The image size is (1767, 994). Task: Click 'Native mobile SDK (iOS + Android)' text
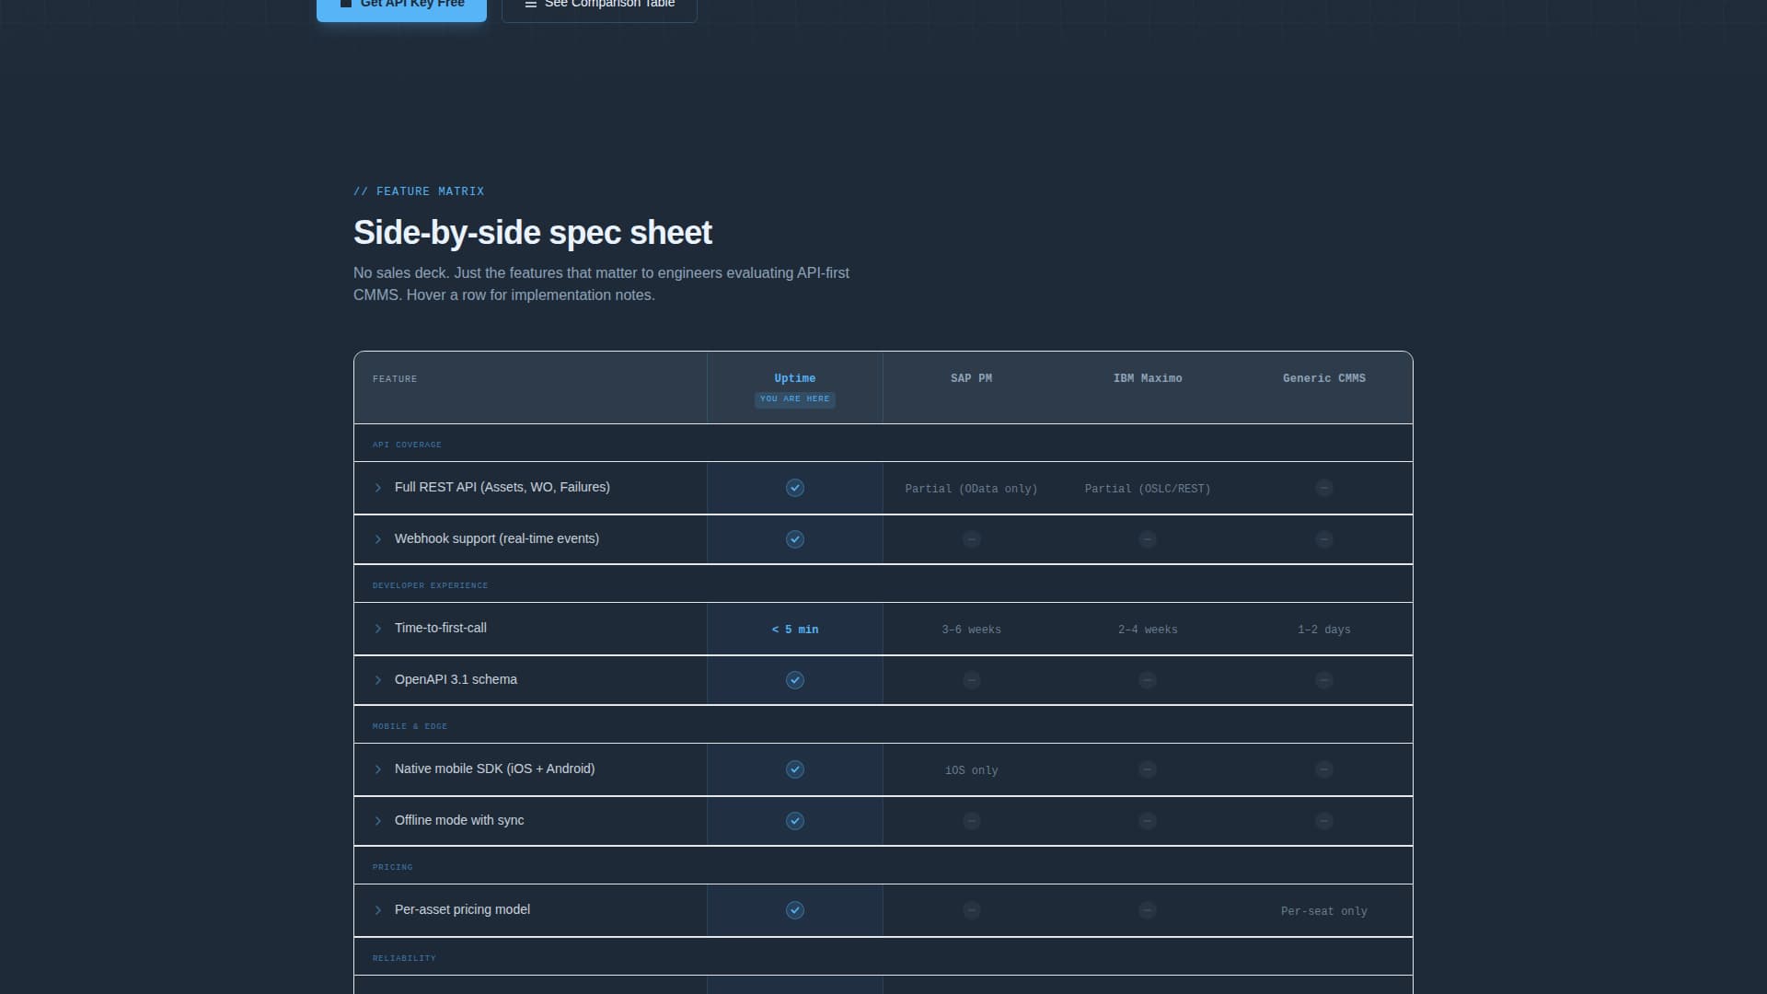494,769
